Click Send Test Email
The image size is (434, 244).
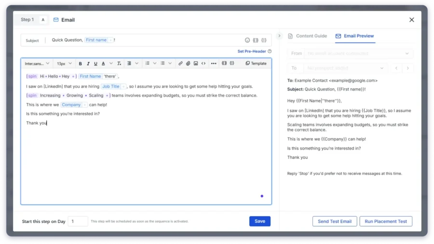pos(335,221)
